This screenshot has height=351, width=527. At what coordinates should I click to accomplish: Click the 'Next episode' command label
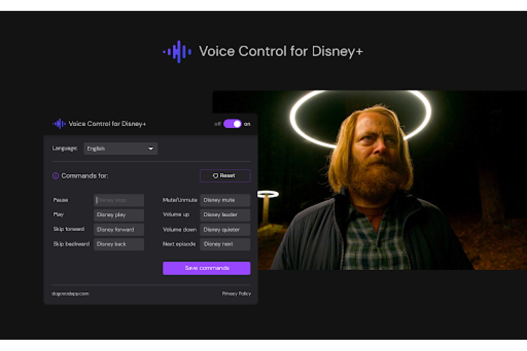179,244
